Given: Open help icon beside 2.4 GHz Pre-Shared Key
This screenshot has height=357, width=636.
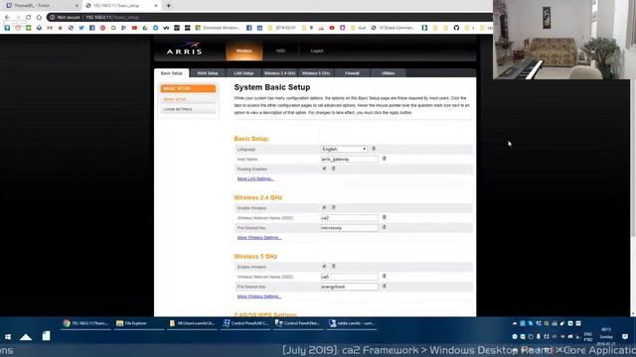Looking at the screenshot, I should [385, 227].
